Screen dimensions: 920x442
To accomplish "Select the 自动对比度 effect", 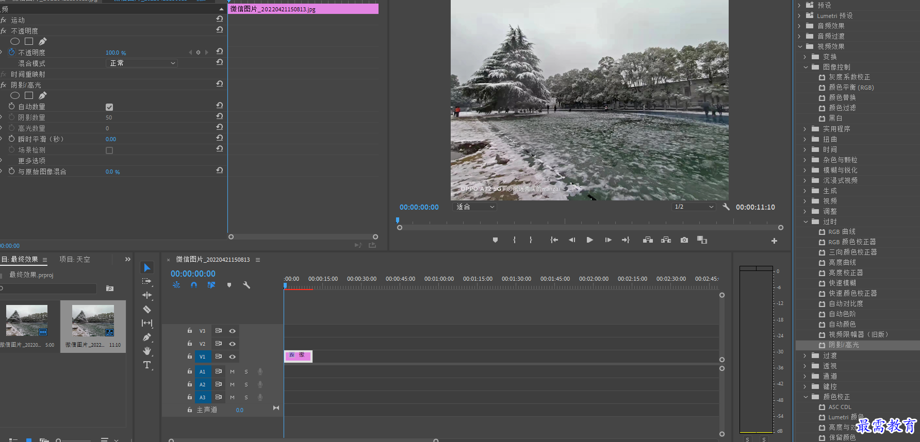I will tap(845, 304).
